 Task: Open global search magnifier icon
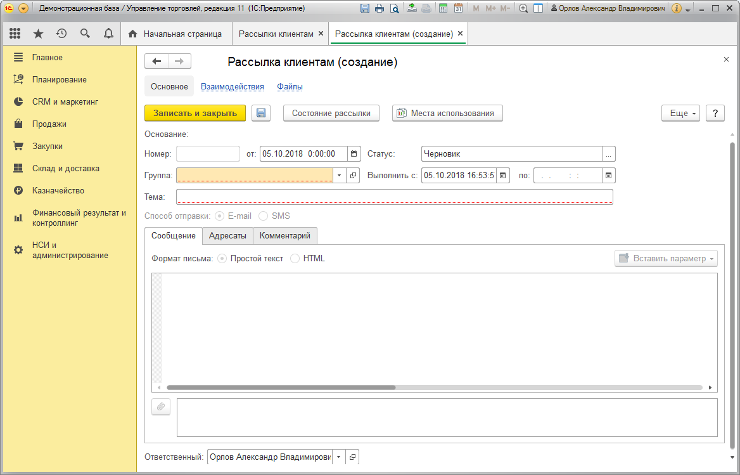click(x=85, y=34)
